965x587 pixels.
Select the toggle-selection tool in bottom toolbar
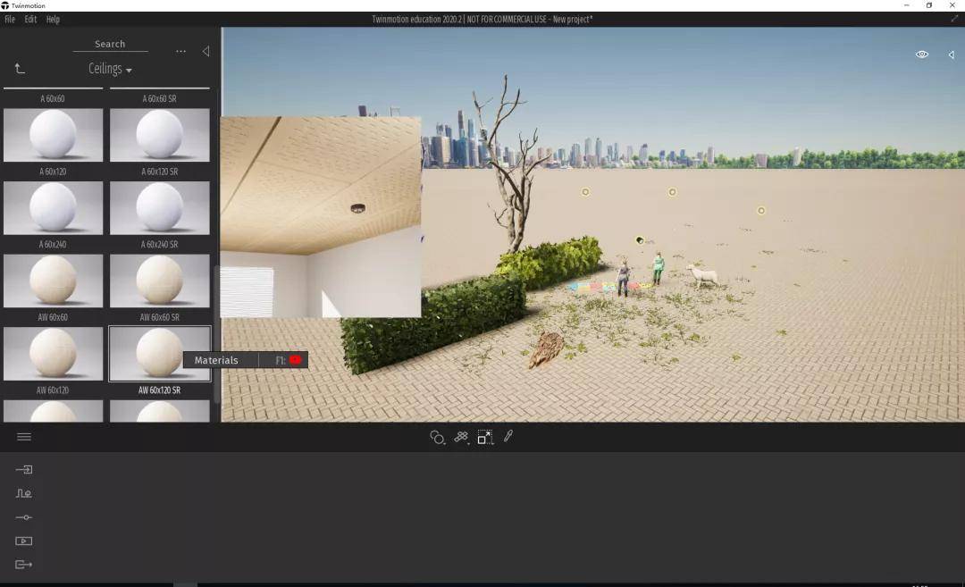[484, 437]
